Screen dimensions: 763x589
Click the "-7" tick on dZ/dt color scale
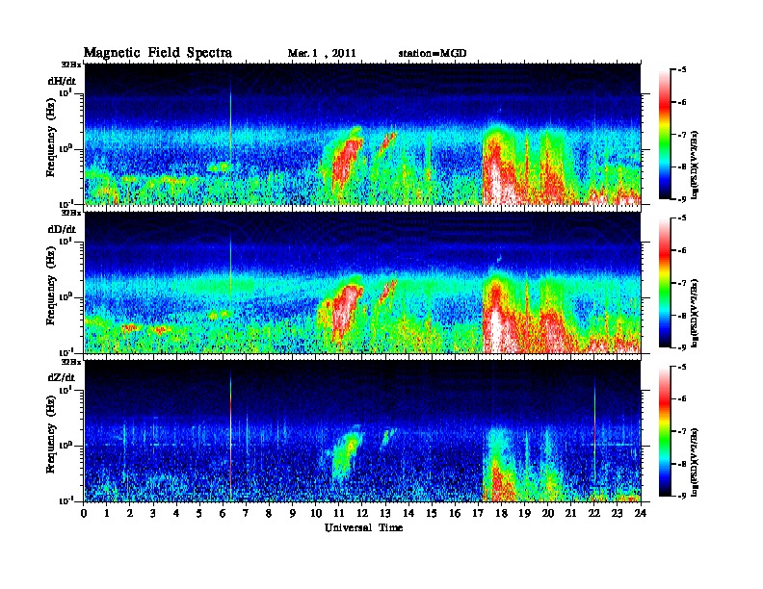[x=682, y=431]
